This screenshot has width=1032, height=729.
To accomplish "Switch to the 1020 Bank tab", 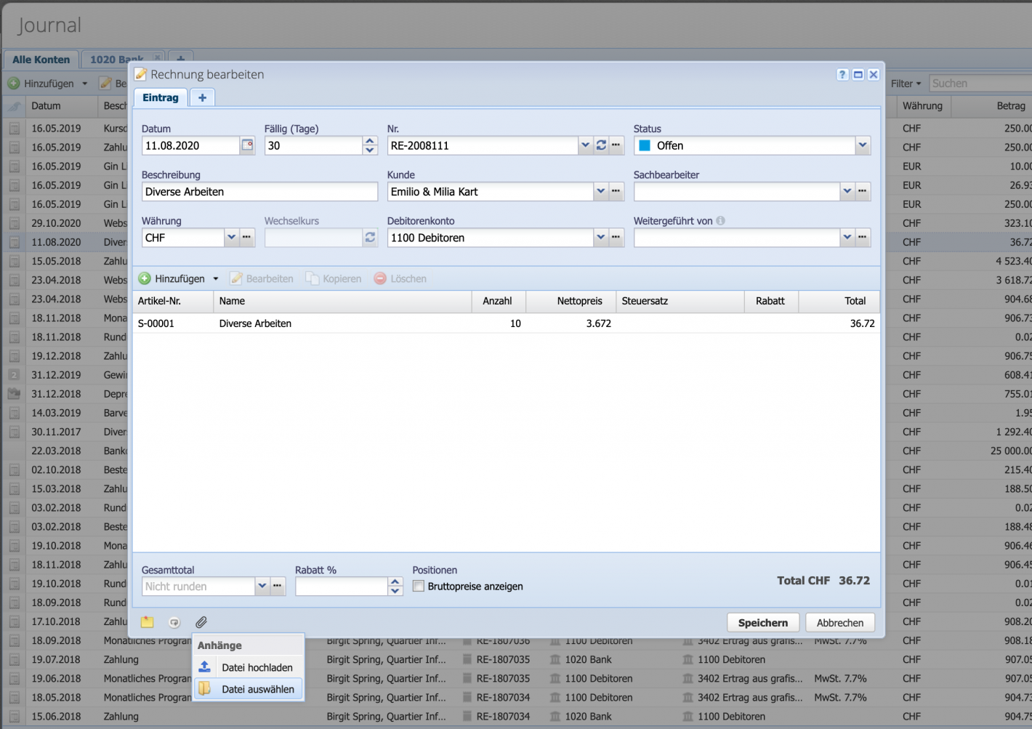I will point(116,60).
